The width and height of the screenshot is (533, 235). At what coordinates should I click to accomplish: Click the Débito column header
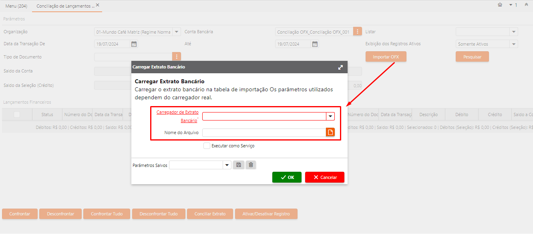coord(462,114)
